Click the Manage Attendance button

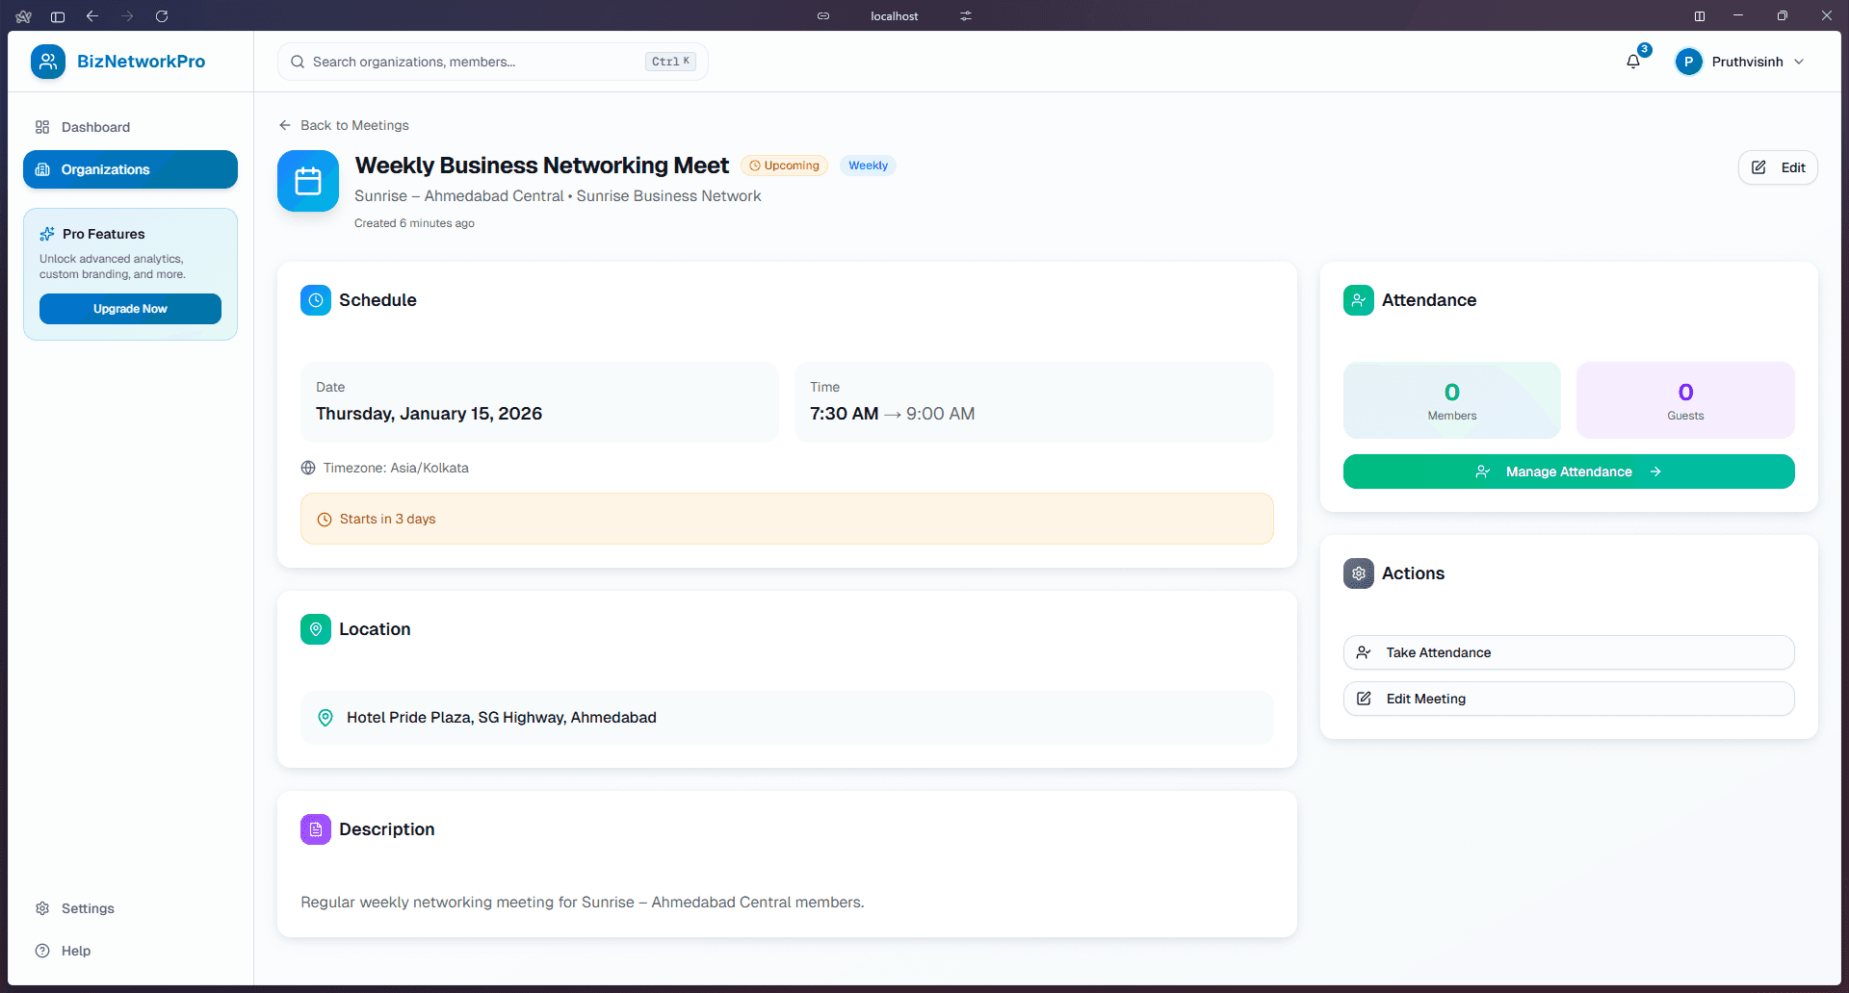pyautogui.click(x=1567, y=471)
